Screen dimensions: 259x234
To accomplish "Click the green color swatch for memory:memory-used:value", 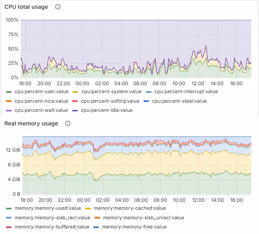I will 9,208.
